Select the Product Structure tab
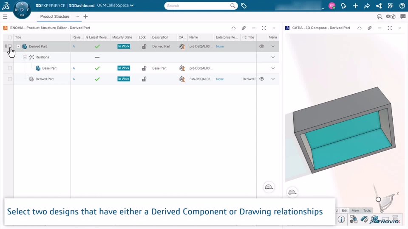This screenshot has width=408, height=229. click(x=55, y=17)
